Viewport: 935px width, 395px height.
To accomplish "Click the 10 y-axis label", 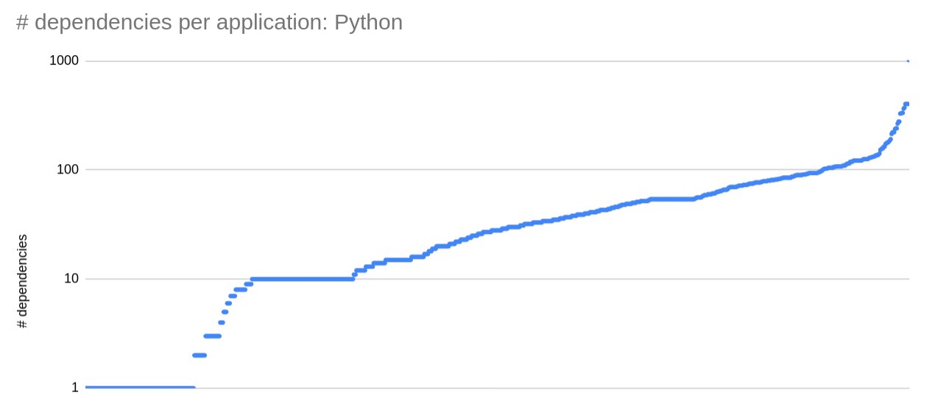I will (71, 279).
